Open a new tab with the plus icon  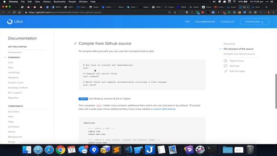click(x=266, y=7)
